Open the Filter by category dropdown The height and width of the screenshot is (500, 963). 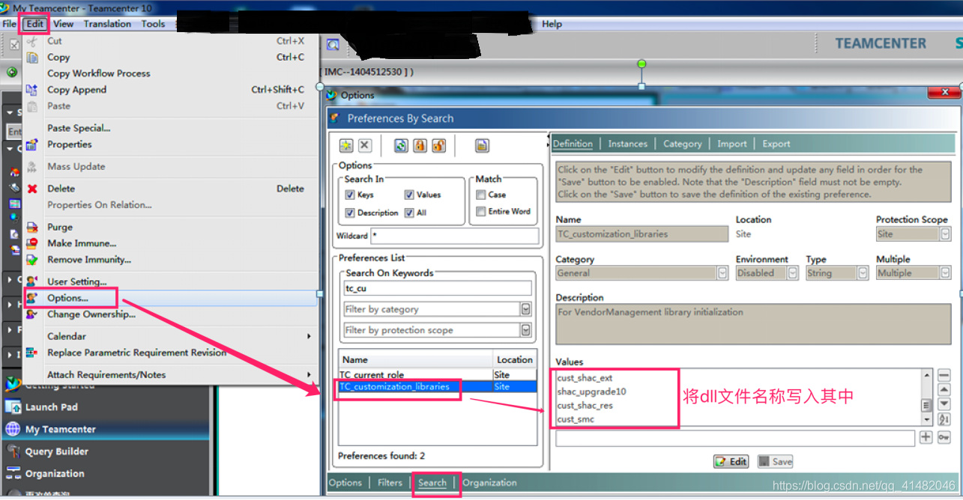pos(525,309)
